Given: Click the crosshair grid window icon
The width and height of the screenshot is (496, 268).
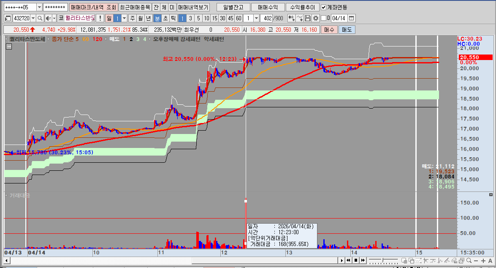Looking at the screenshot, I should [404, 260].
